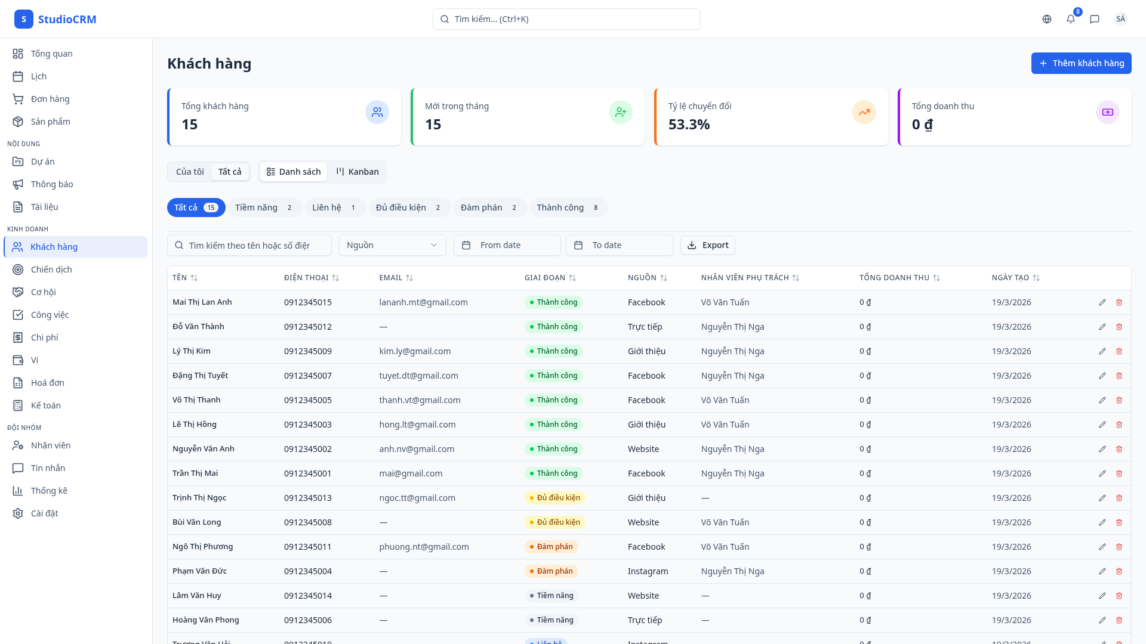Open the 'To date' picker
This screenshot has width=1146, height=644.
[x=619, y=244]
